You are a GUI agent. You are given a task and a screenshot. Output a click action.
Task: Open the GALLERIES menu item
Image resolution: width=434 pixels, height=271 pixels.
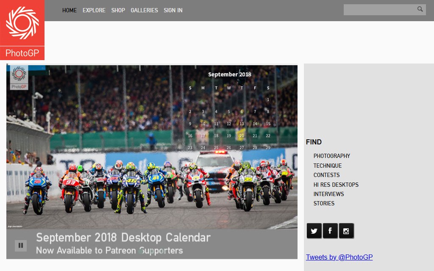[x=144, y=10]
